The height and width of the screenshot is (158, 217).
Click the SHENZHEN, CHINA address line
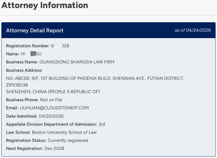pyautogui.click(x=53, y=92)
